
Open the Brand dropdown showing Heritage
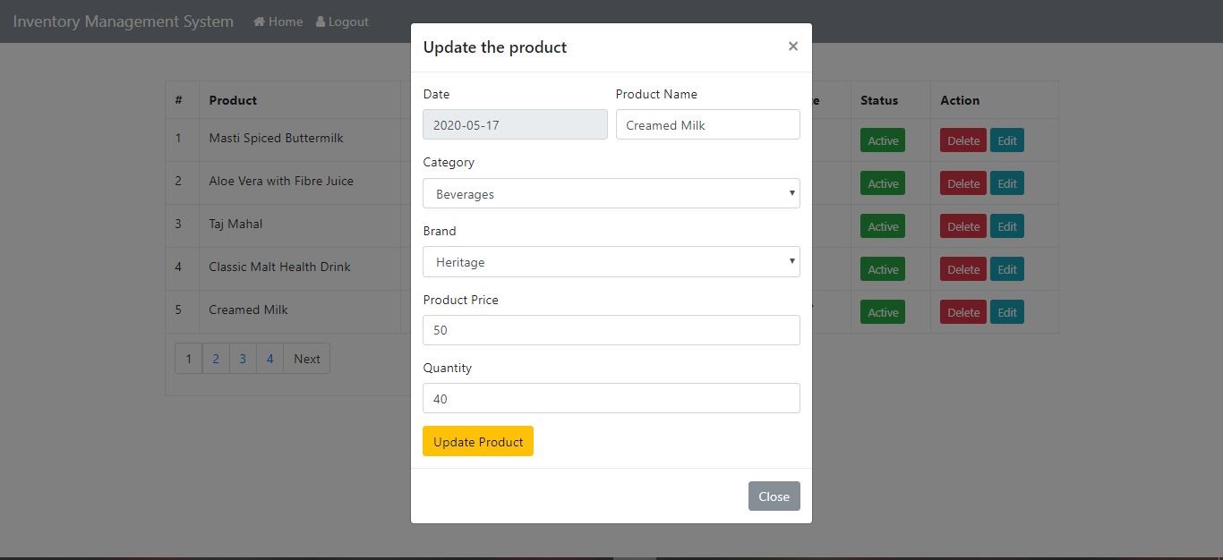[611, 262]
